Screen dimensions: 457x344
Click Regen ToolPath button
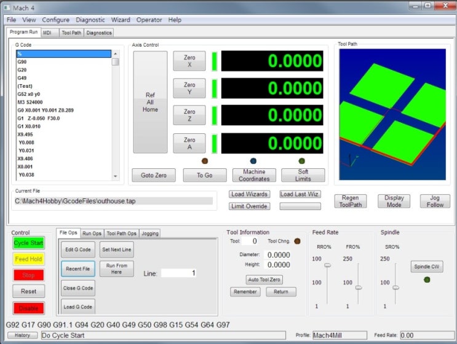pos(351,201)
